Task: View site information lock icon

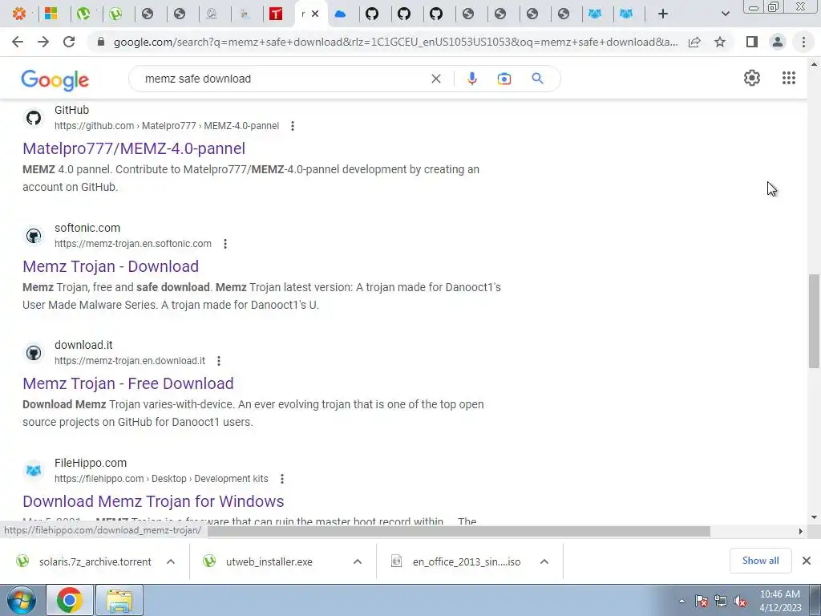Action: click(101, 42)
